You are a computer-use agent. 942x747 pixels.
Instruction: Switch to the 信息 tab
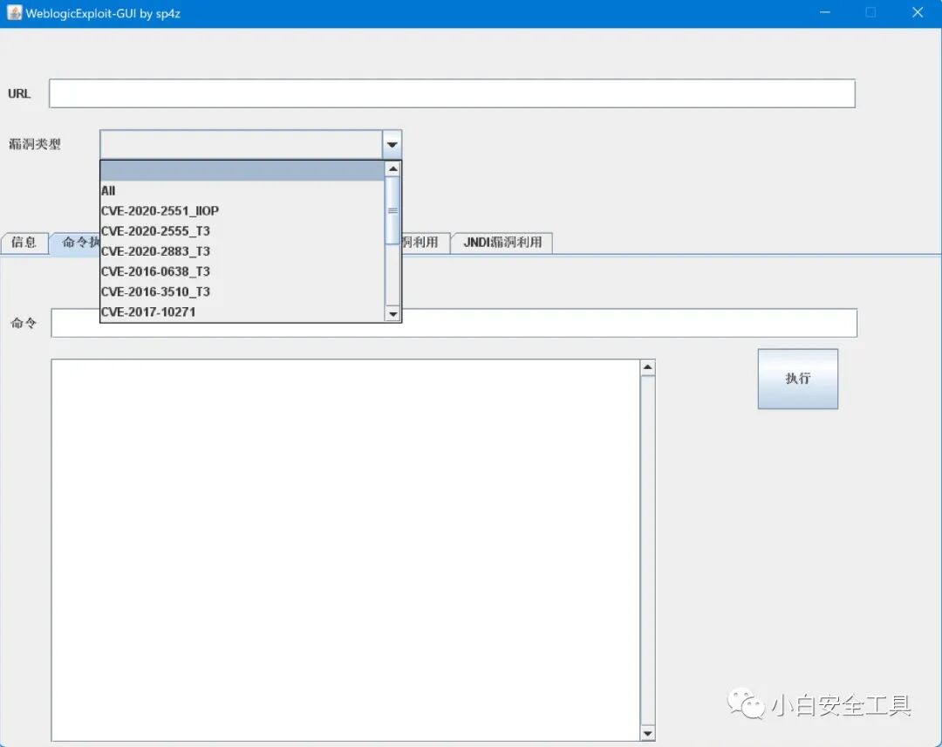(x=24, y=243)
